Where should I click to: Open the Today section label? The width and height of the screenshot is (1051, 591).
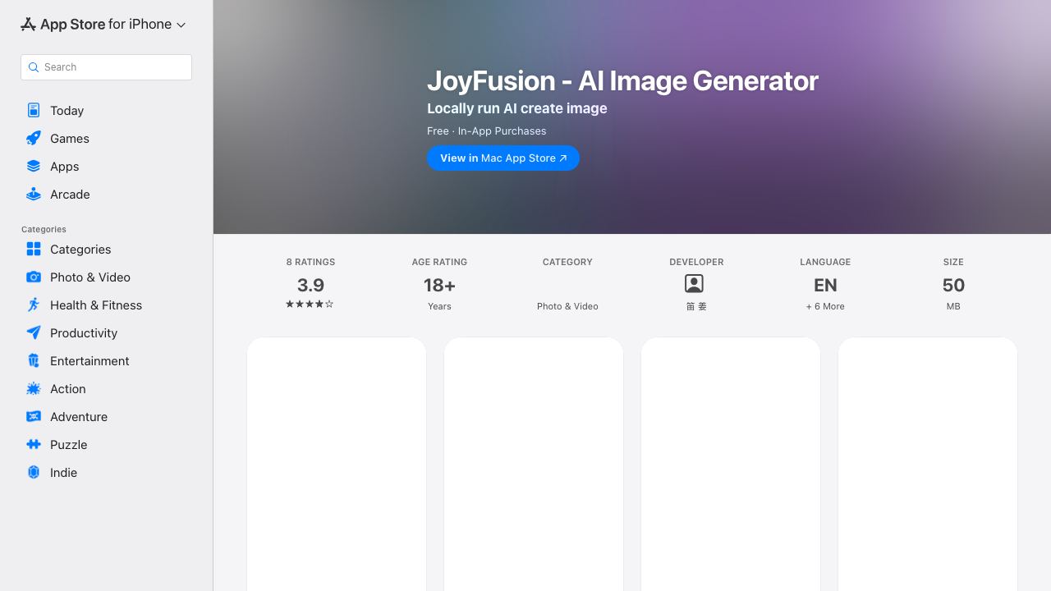click(67, 111)
